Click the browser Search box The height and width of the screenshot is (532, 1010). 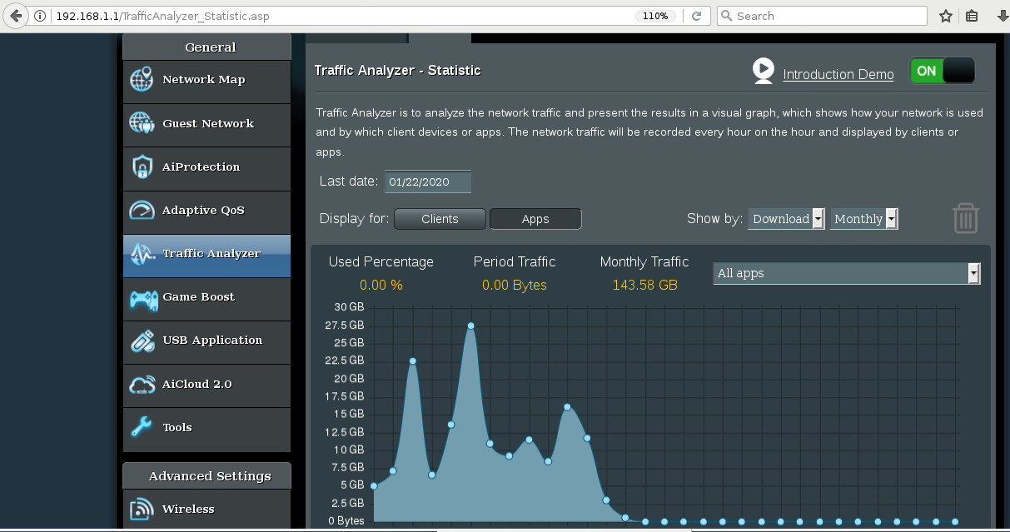(822, 16)
